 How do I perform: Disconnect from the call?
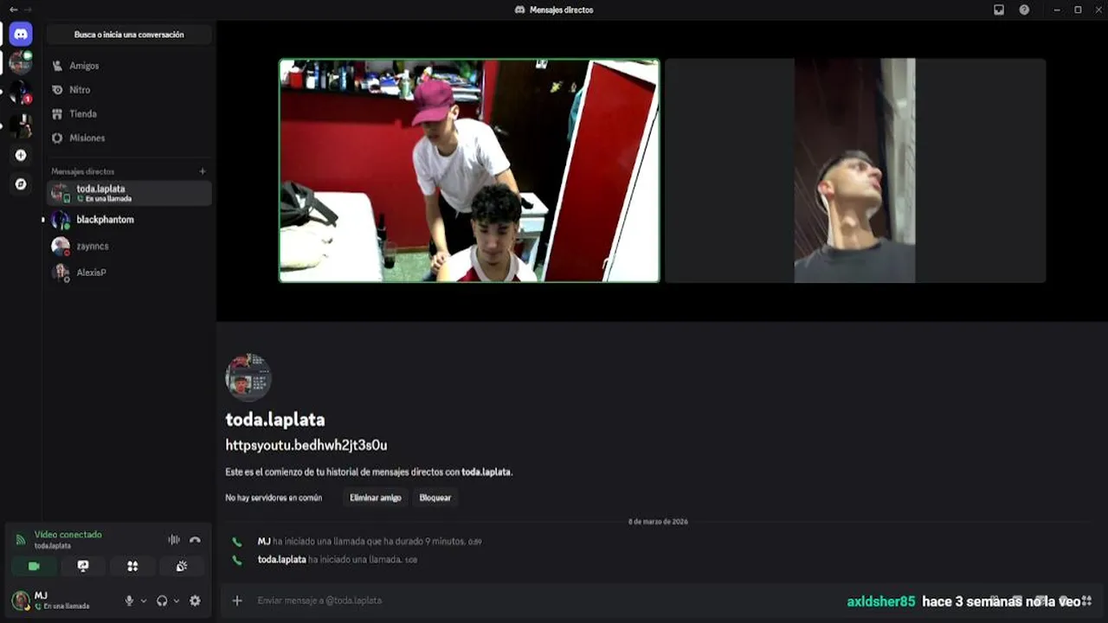pos(195,540)
